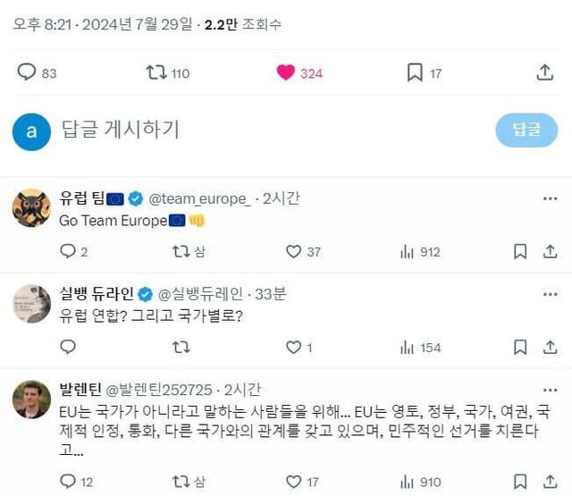Viewport: 572px width, 496px height.
Task: Share the main post via share icon
Action: (544, 73)
